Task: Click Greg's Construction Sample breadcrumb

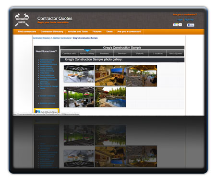Action: coord(85,38)
